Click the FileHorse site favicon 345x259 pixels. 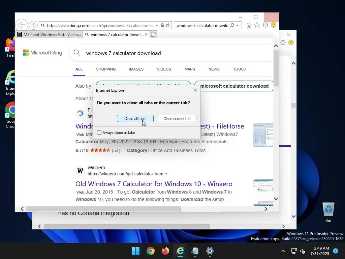(80, 113)
